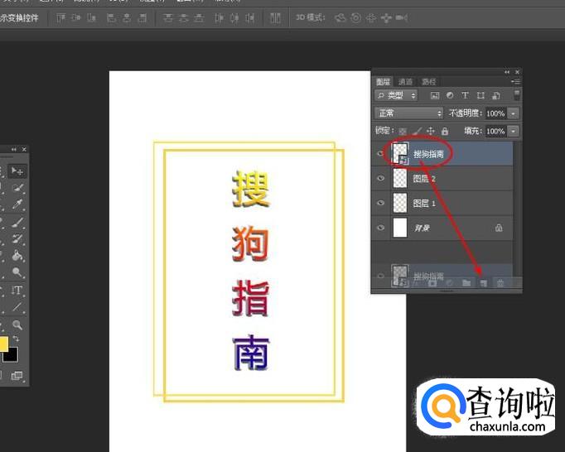Click the new group folder icon
Screen dimensions: 565x452
pyautogui.click(x=466, y=283)
